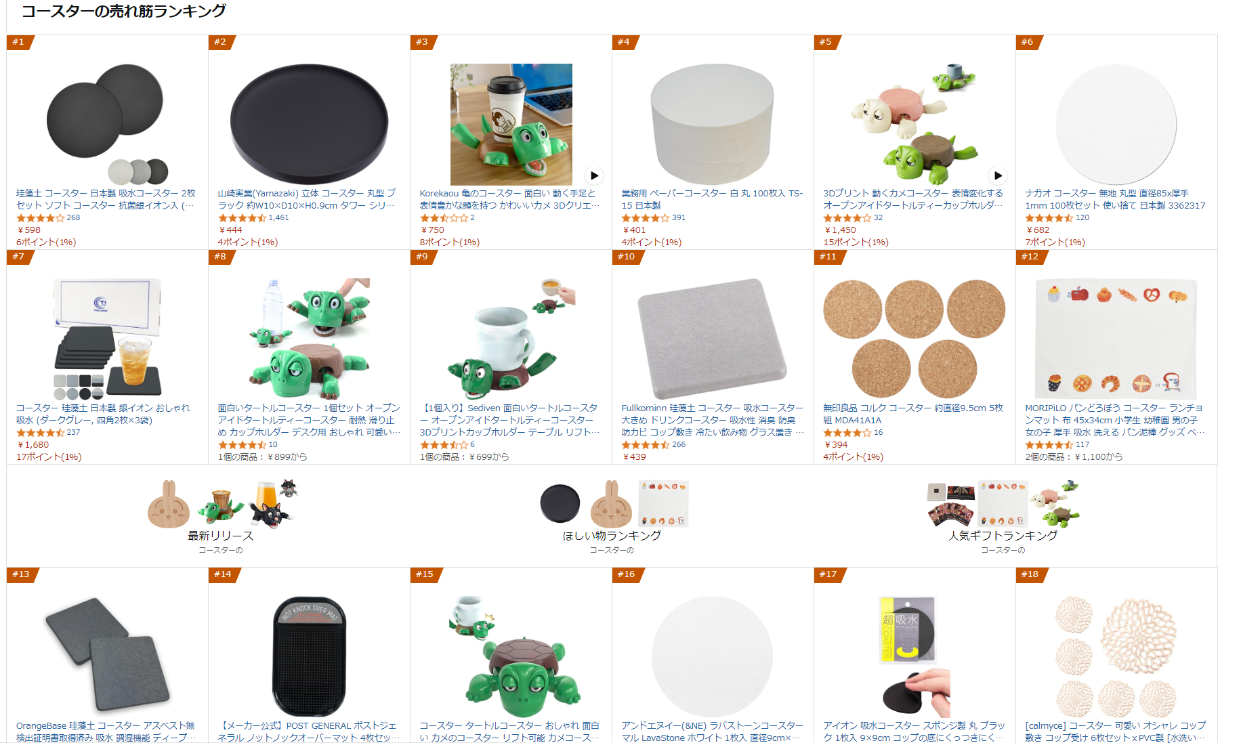Click the ¥1,680 price of item #7

click(33, 445)
